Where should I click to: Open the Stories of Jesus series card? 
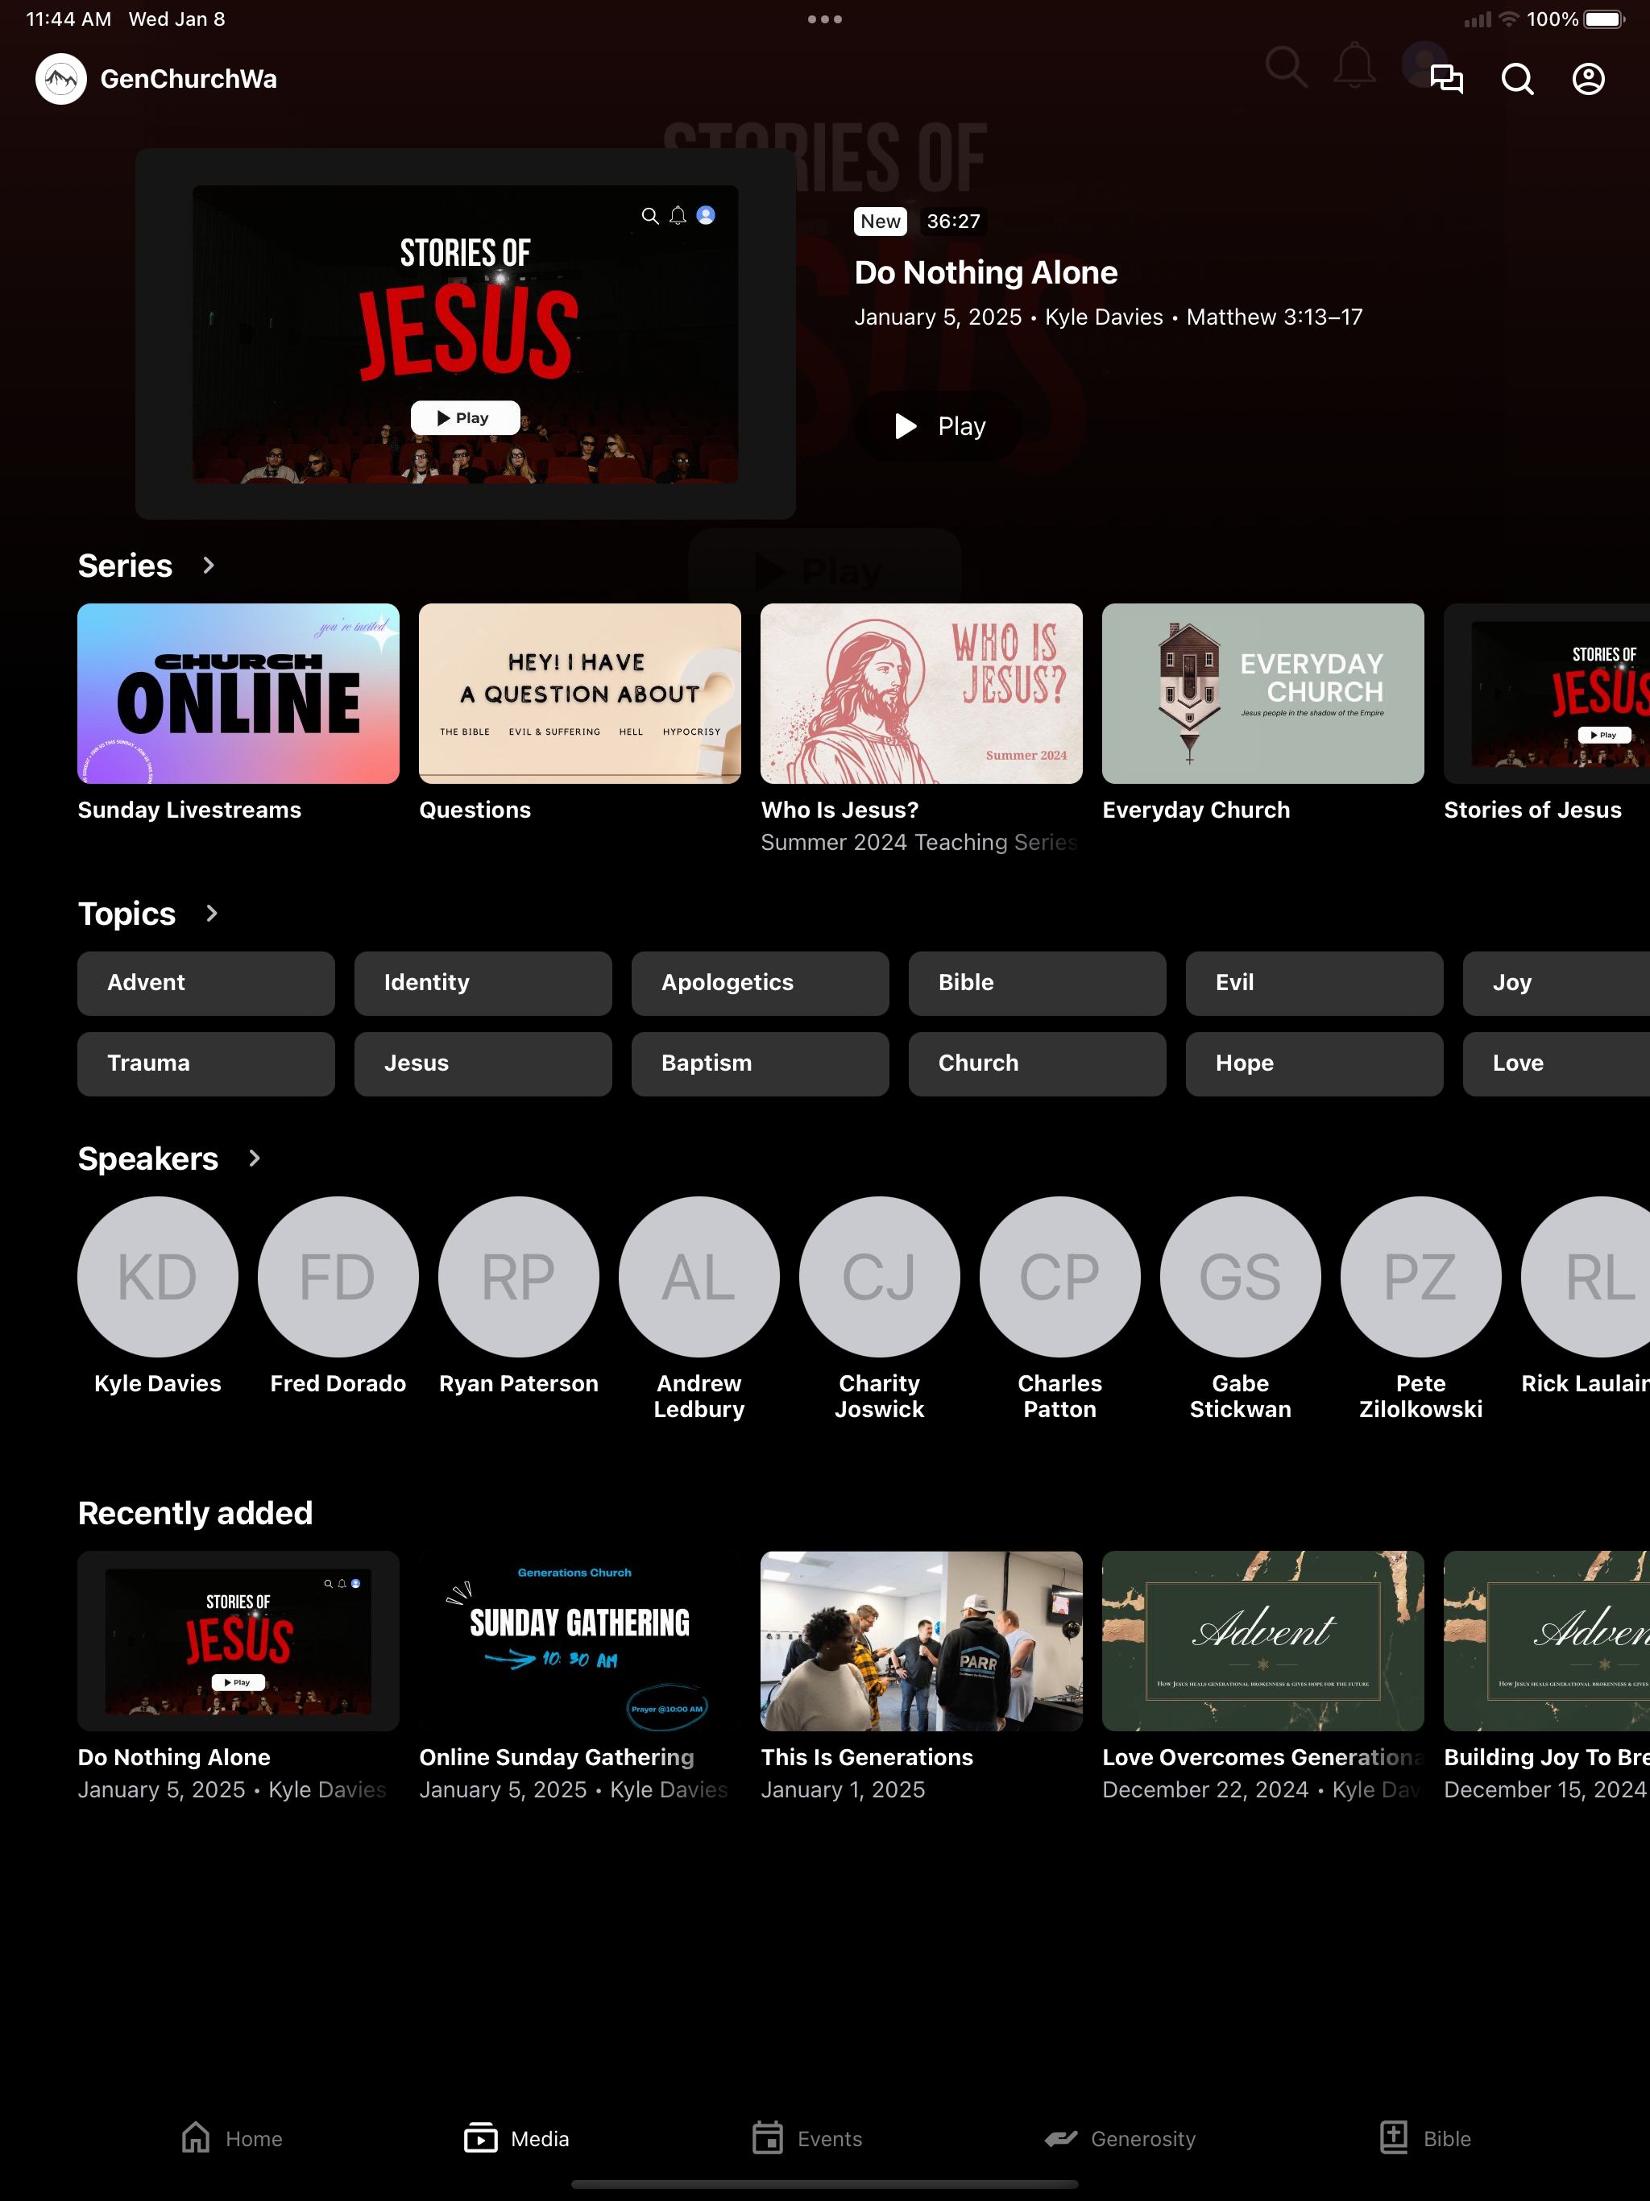point(1547,694)
